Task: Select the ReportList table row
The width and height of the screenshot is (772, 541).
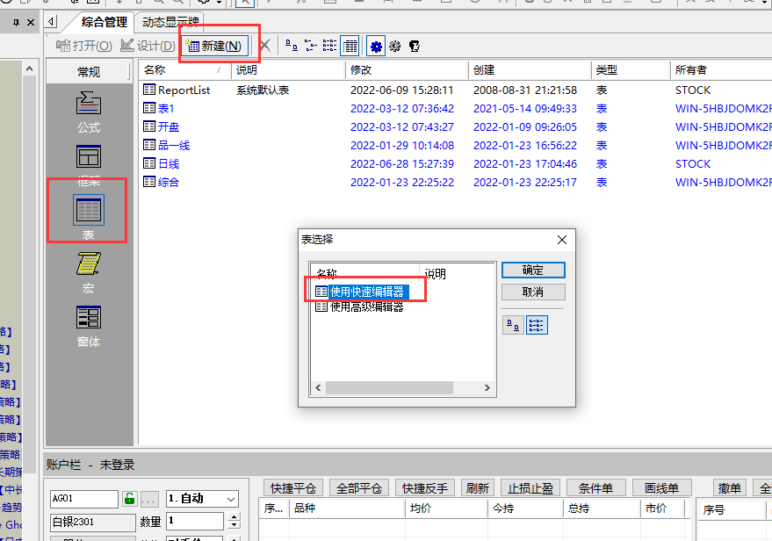Action: (456, 90)
